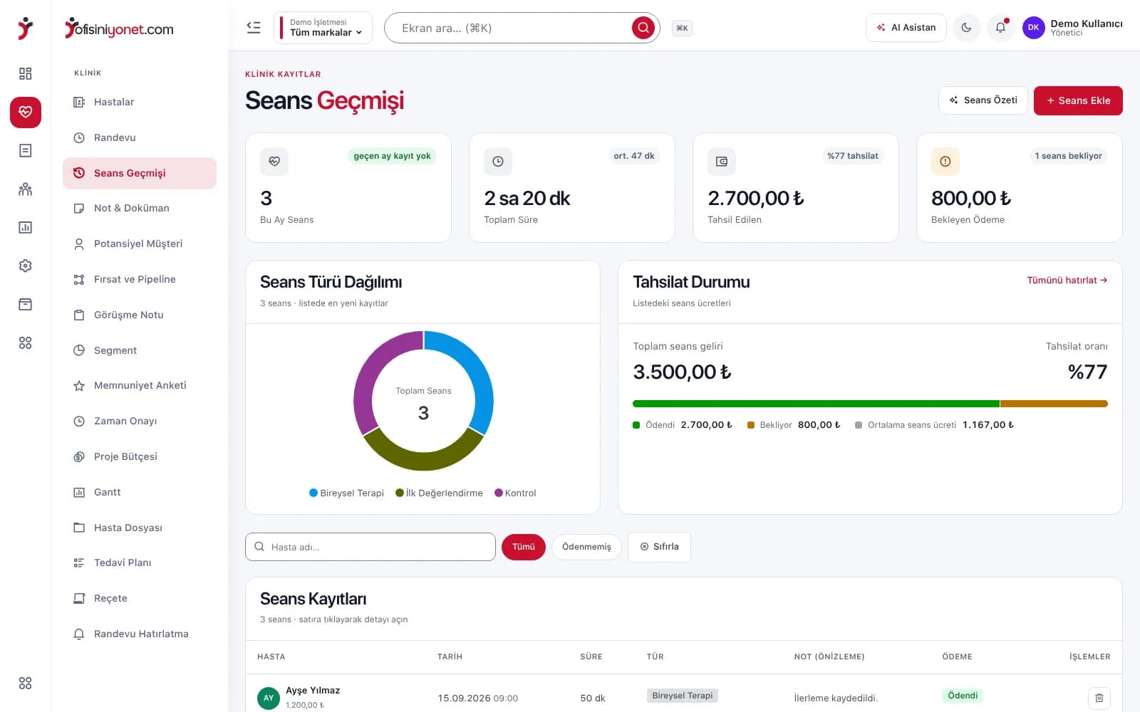Click the red search icon button
Image resolution: width=1140 pixels, height=712 pixels.
pos(643,28)
